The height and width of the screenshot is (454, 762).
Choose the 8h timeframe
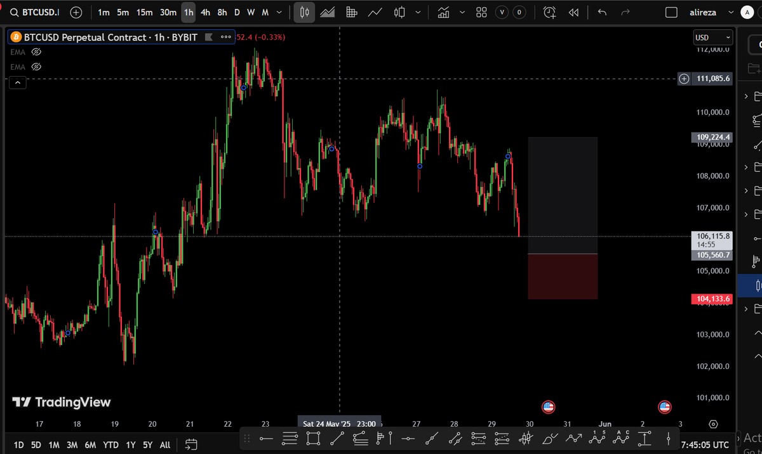tap(222, 13)
